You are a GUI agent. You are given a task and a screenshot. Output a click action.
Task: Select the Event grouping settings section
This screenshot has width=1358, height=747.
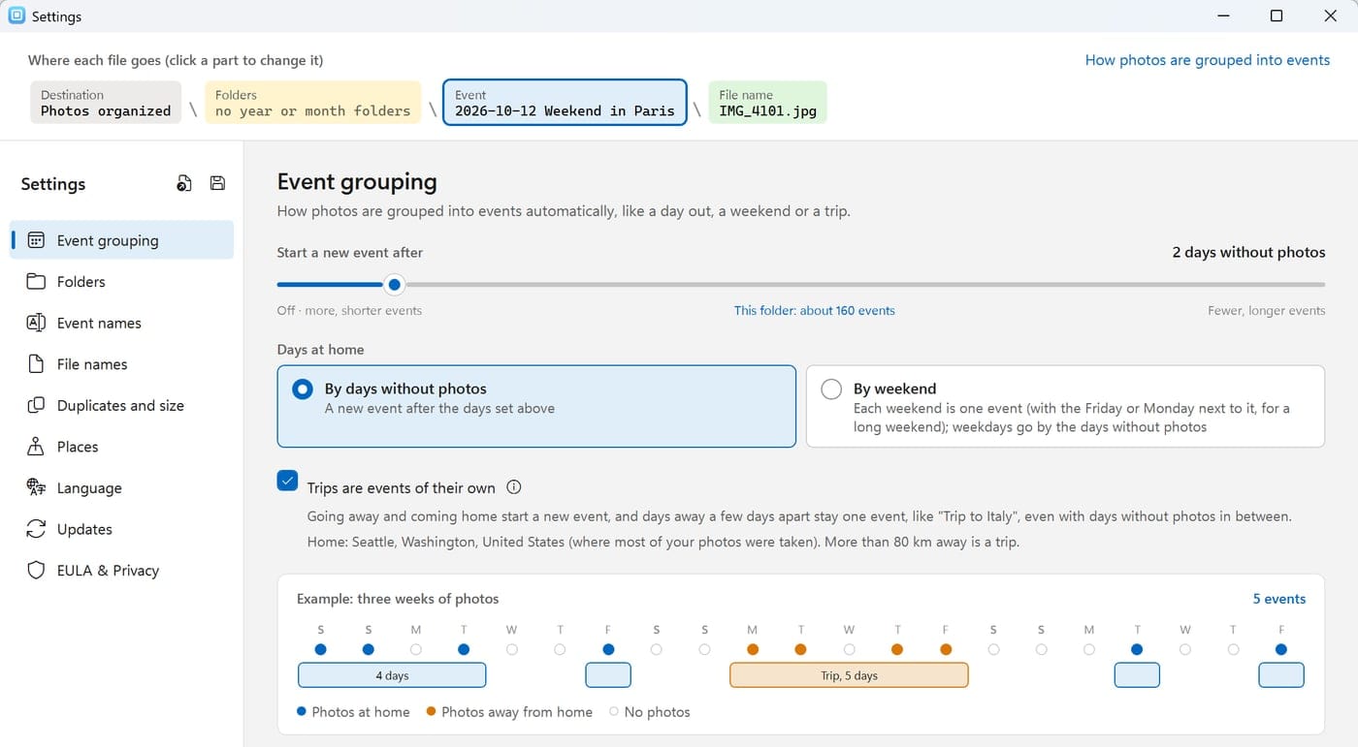(x=122, y=240)
